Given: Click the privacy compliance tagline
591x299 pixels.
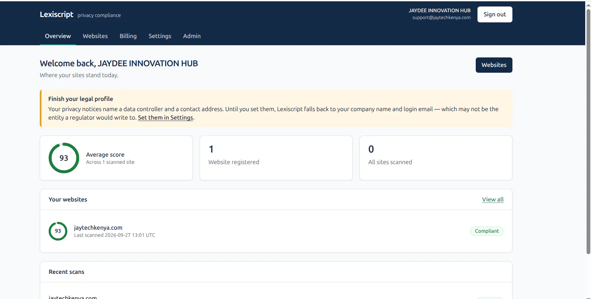Looking at the screenshot, I should [x=99, y=15].
